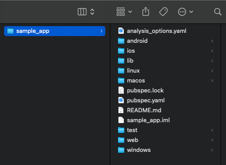The image size is (226, 165).
Task: Select the pubspec.lock file
Action: 165,91
